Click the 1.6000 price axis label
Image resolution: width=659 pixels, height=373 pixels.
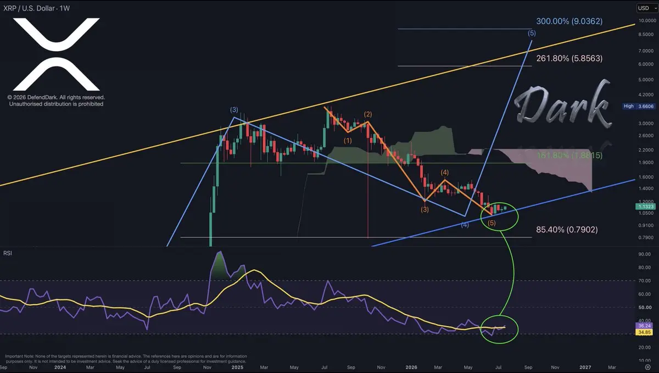pos(645,177)
